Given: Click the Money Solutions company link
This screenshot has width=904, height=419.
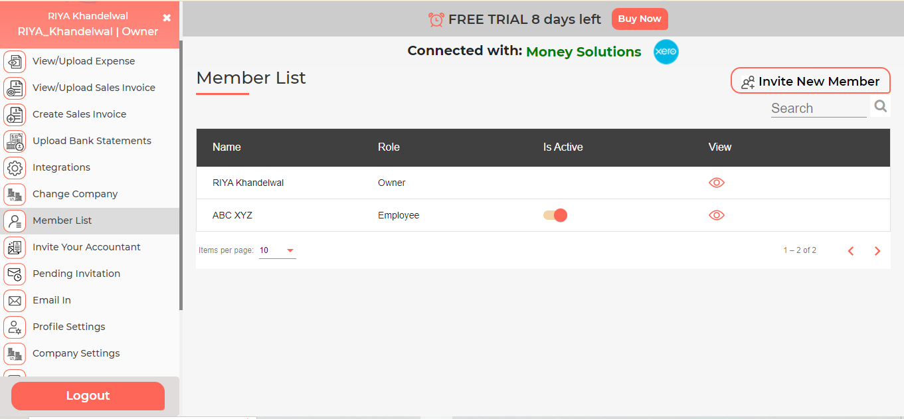Looking at the screenshot, I should pyautogui.click(x=584, y=52).
